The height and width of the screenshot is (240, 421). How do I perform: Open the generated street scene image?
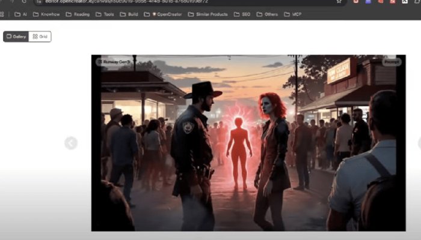(248, 143)
